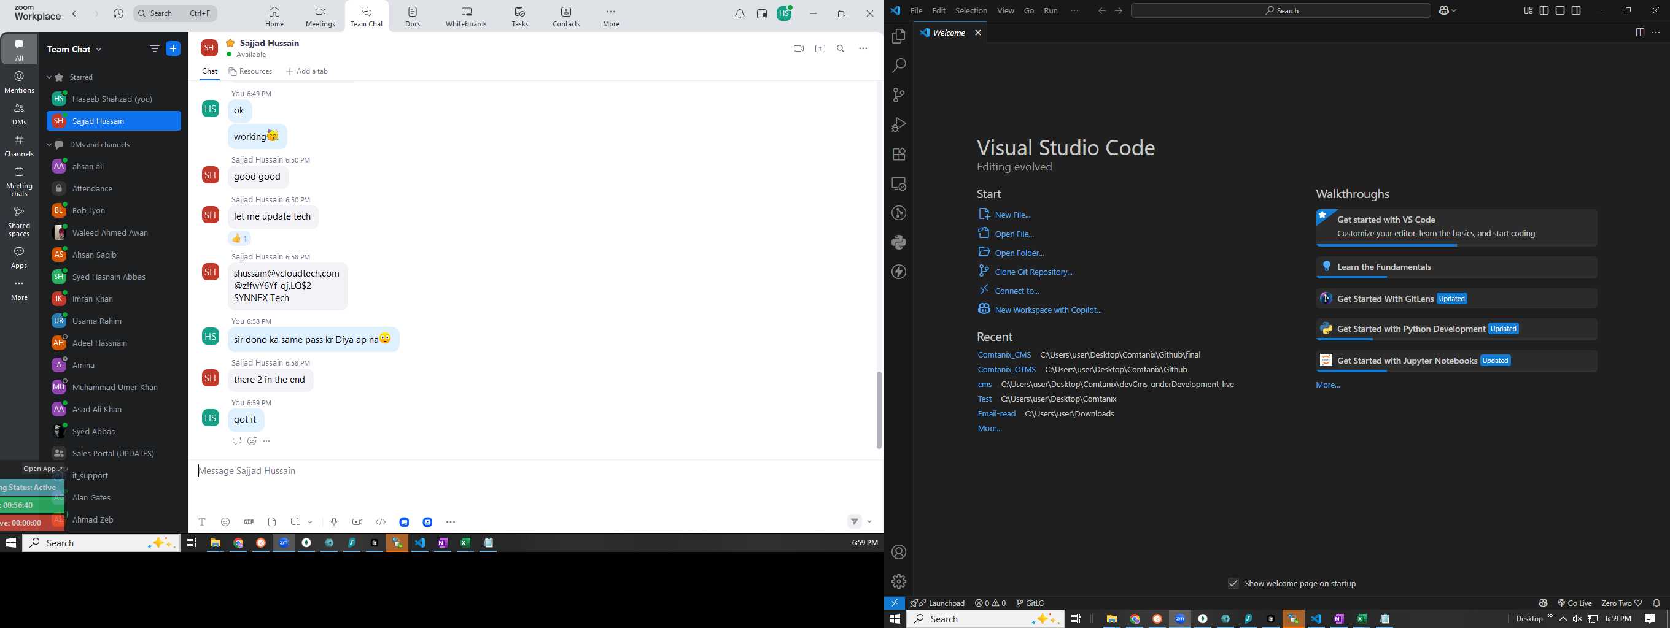Open Mentions in Zoom sidebar
Viewport: 1670px width, 628px height.
tap(20, 82)
